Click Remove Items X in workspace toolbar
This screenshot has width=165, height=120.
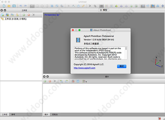(34, 15)
